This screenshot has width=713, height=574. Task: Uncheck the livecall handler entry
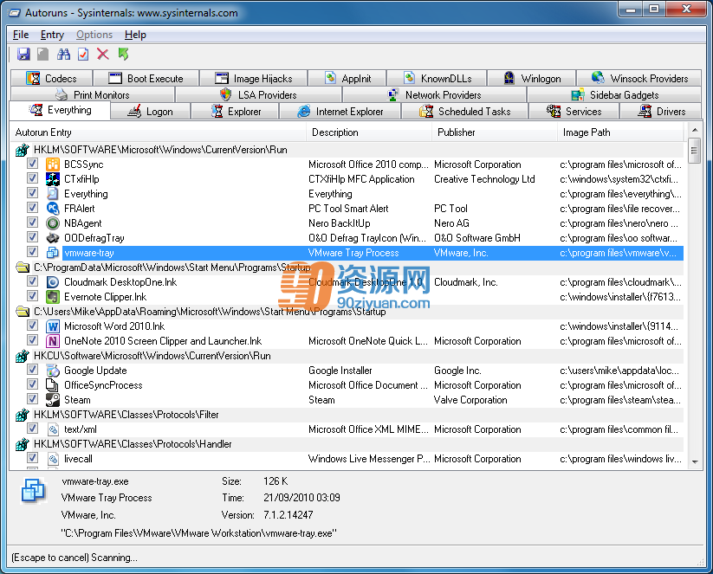32,458
